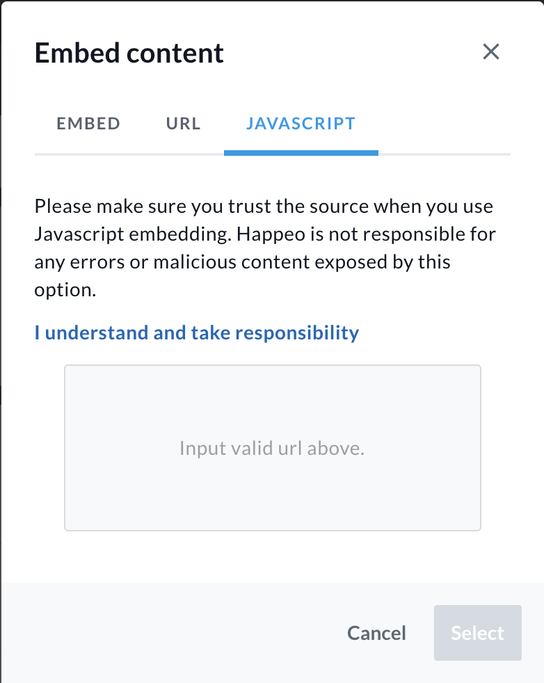The width and height of the screenshot is (544, 683).
Task: Click the "Embed content" dialog heading
Action: [129, 53]
